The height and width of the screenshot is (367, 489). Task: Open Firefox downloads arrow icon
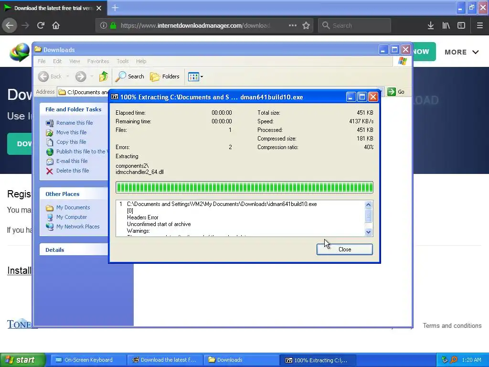(431, 25)
